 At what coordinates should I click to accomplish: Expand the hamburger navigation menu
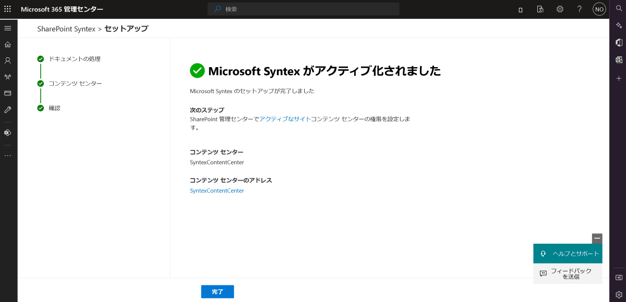[x=8, y=28]
